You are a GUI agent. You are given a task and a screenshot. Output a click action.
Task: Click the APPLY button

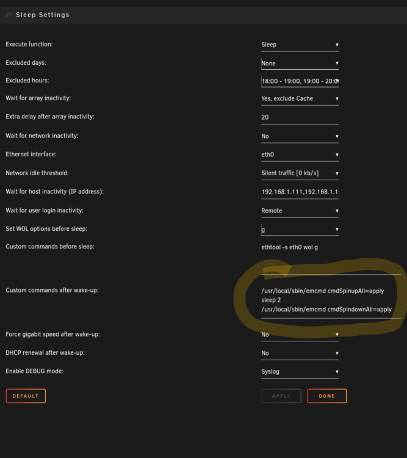point(281,396)
